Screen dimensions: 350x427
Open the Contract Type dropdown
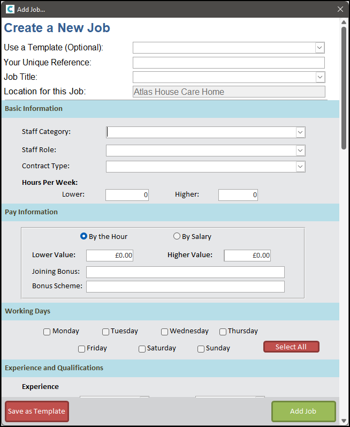tap(300, 167)
